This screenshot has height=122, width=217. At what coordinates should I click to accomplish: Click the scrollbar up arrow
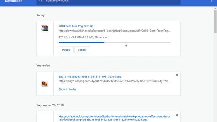click(x=215, y=8)
